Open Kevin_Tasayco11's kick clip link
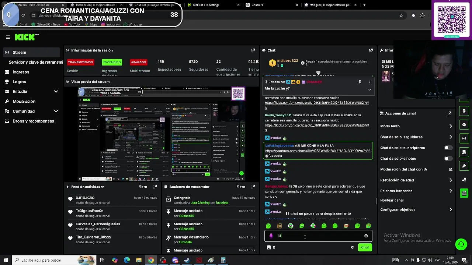Screen dimensions: 472x265 pyautogui.click(x=317, y=128)
